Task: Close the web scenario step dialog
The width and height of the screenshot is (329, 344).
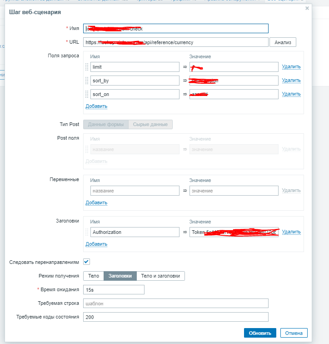Action: pos(307,8)
